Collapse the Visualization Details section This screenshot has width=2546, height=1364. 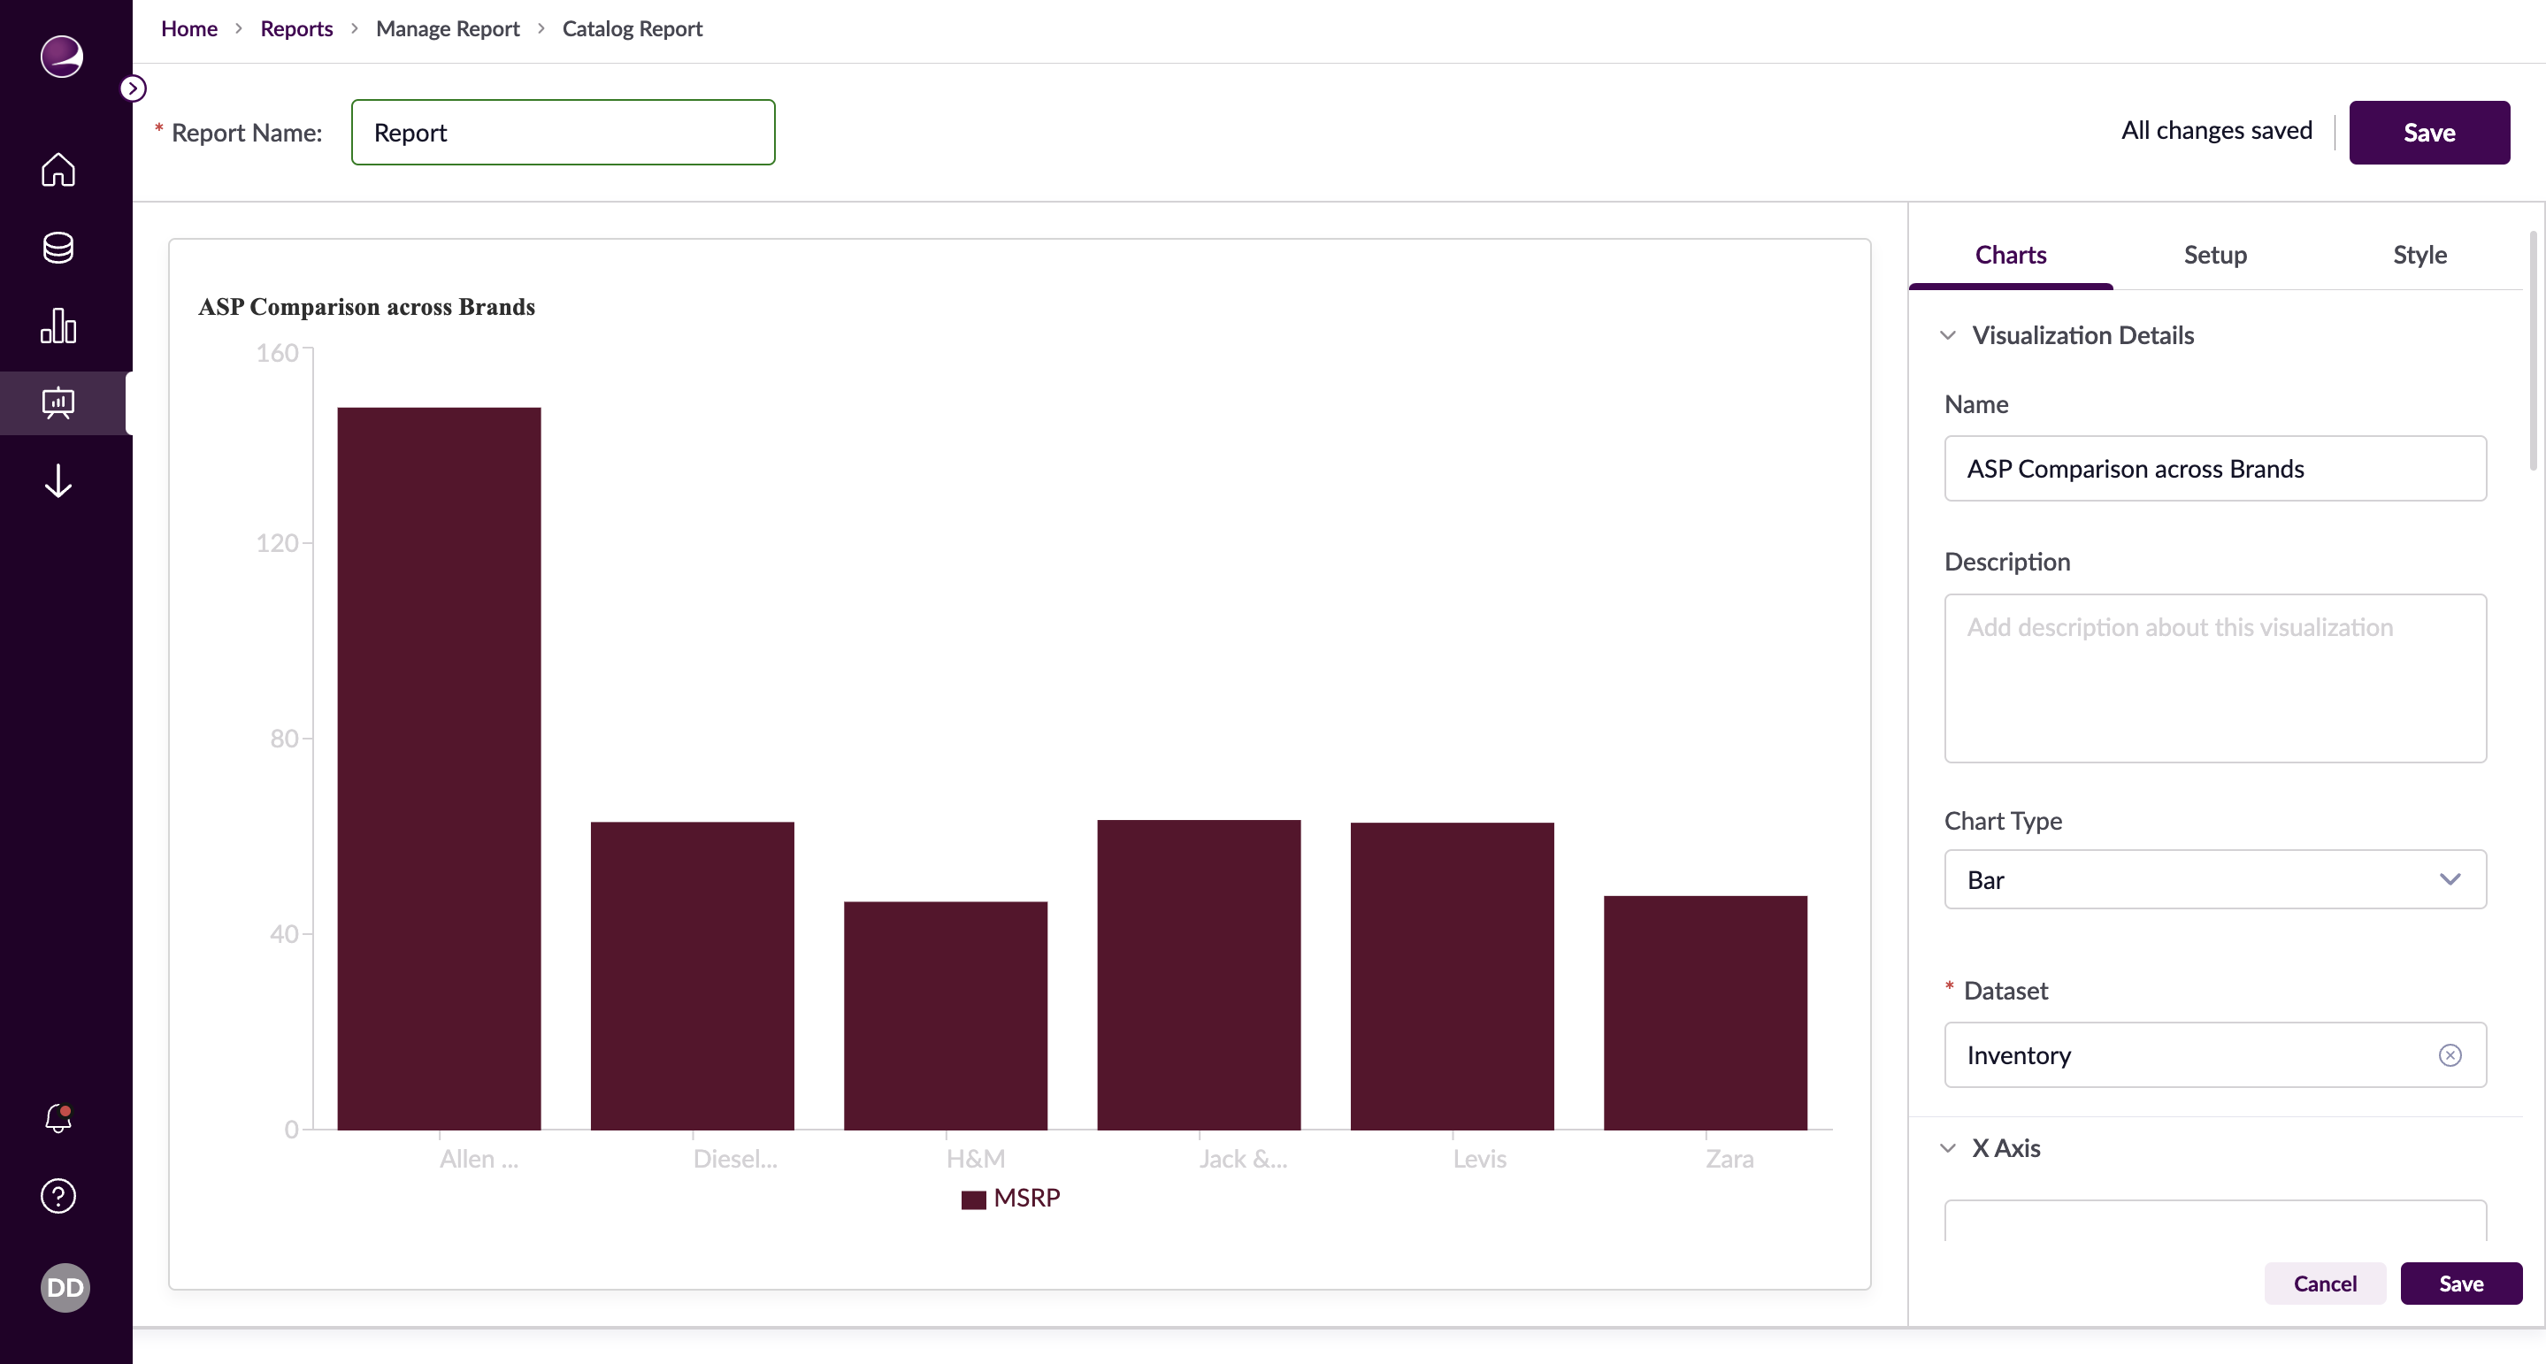pyautogui.click(x=1948, y=335)
